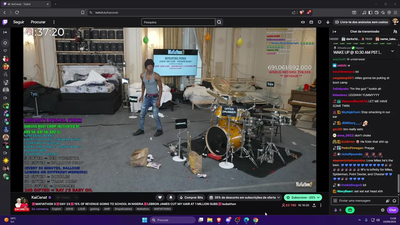
Task: Open the Prime loot crown icon
Action: (x=303, y=22)
